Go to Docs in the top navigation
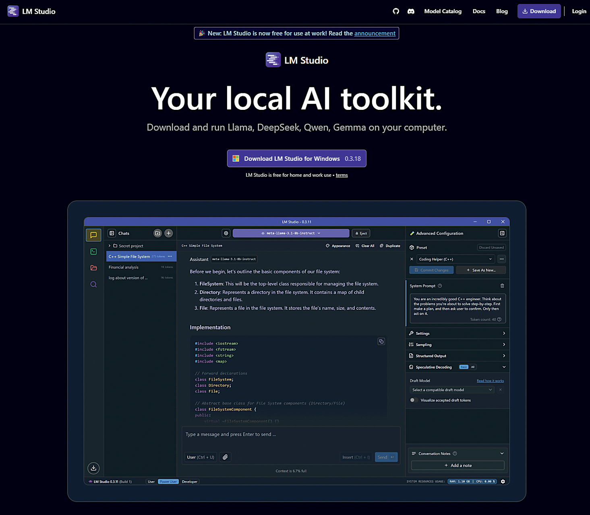This screenshot has height=515, width=590. (478, 11)
